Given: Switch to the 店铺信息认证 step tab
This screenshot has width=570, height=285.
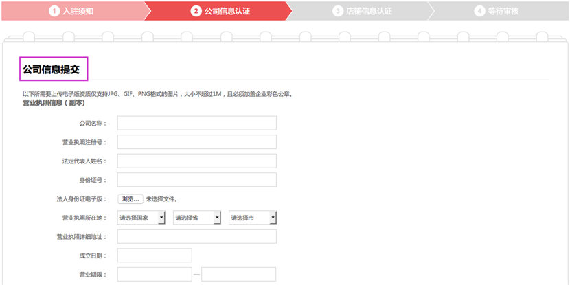Looking at the screenshot, I should (x=360, y=11).
